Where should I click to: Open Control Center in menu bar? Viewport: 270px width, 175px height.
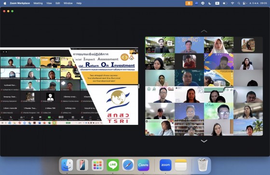(244, 3)
